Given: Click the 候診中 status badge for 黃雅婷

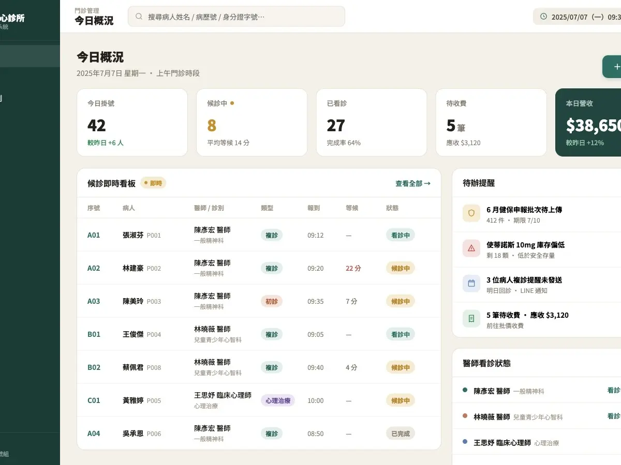Looking at the screenshot, I should pyautogui.click(x=401, y=400).
